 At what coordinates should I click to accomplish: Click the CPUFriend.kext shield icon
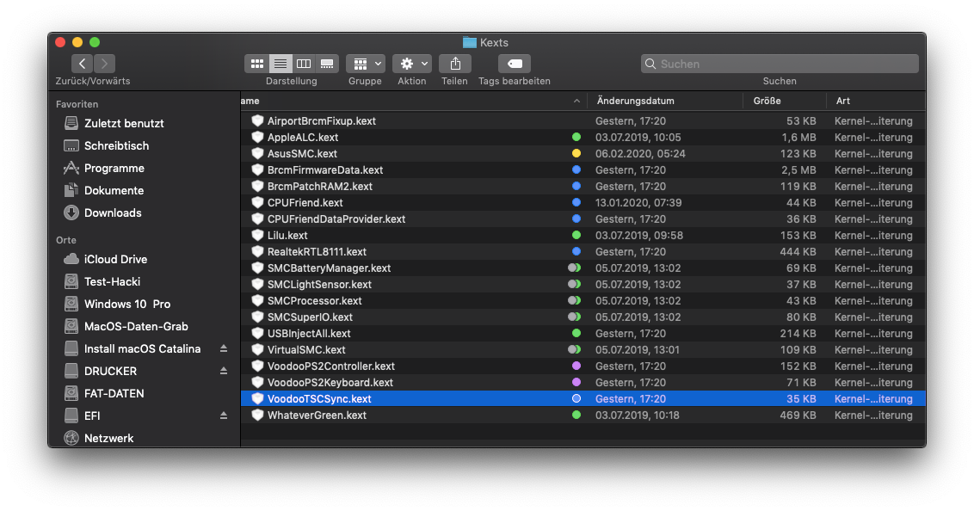tap(257, 202)
